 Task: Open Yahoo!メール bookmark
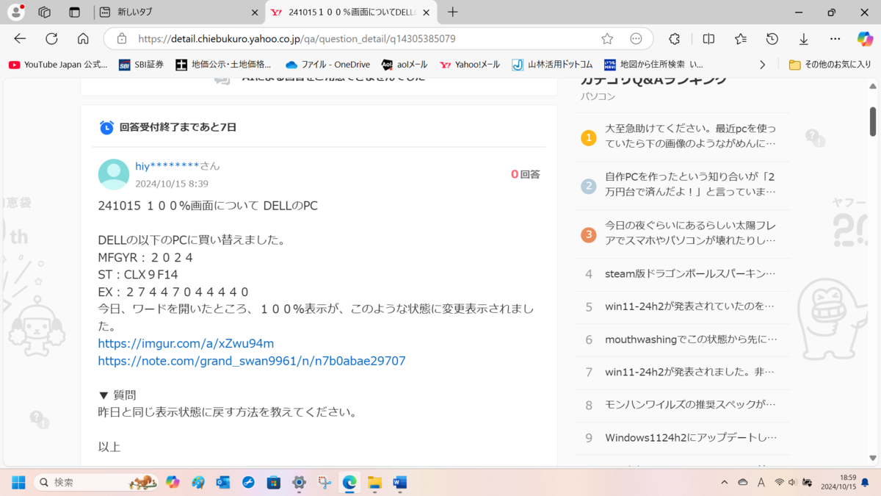click(x=470, y=65)
